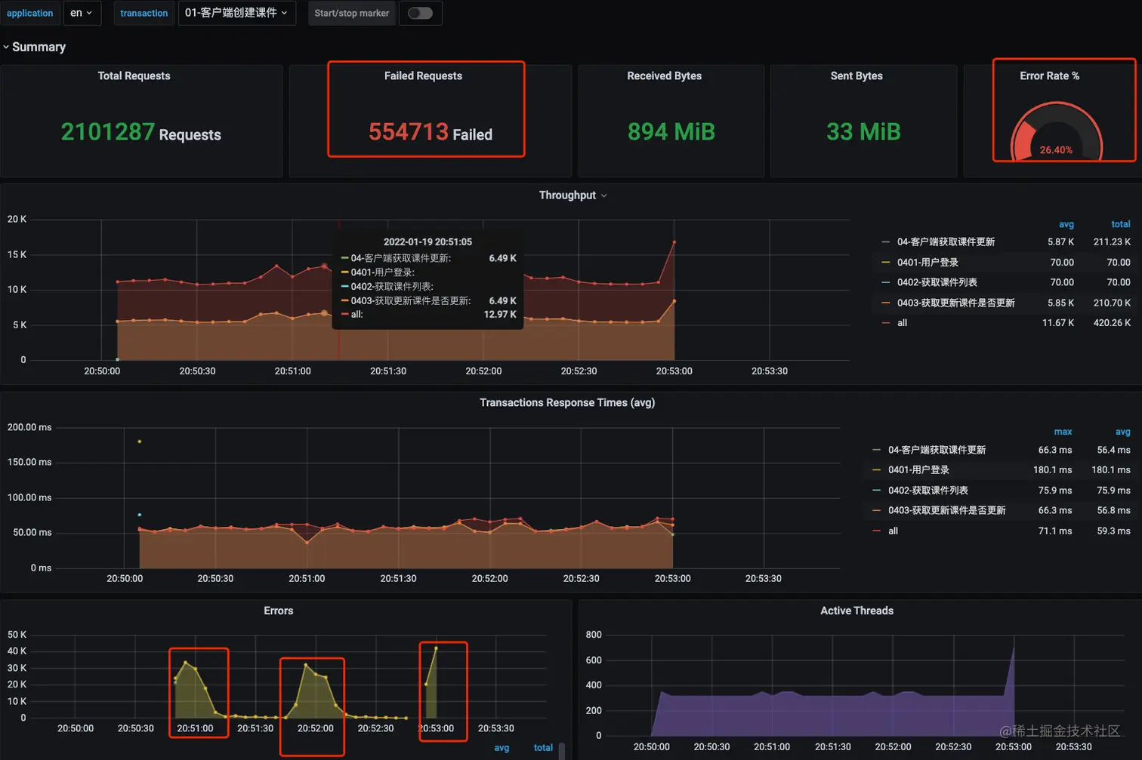
Task: Sort Response Times legend by max column
Action: tap(1063, 432)
